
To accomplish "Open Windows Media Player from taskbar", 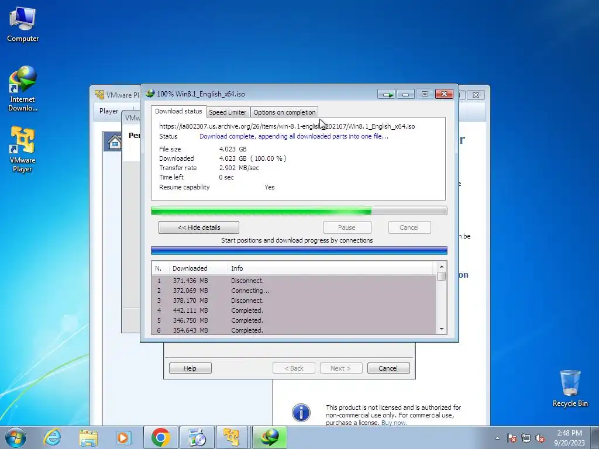I will coord(124,437).
